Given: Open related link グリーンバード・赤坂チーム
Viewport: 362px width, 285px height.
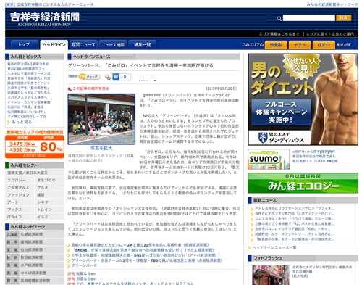Looking at the screenshot, I should [x=147, y=260].
